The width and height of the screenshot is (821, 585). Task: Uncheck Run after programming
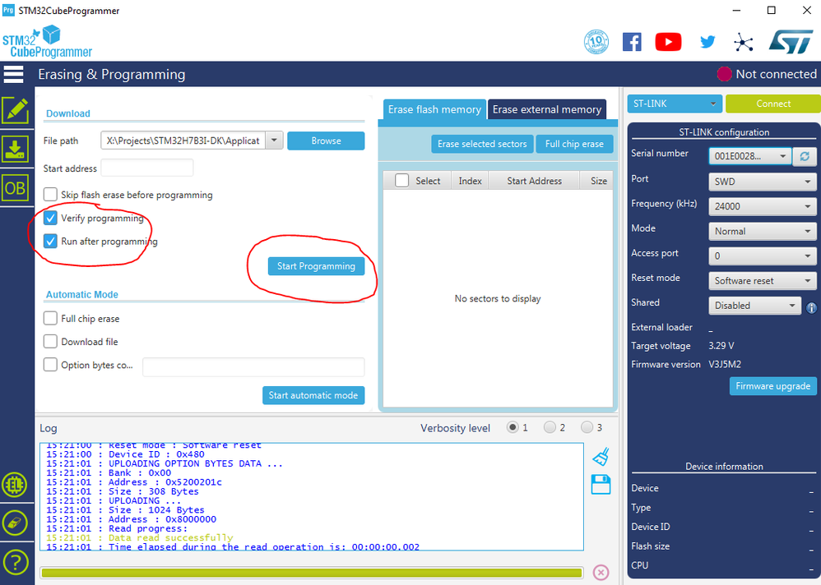[x=50, y=241]
